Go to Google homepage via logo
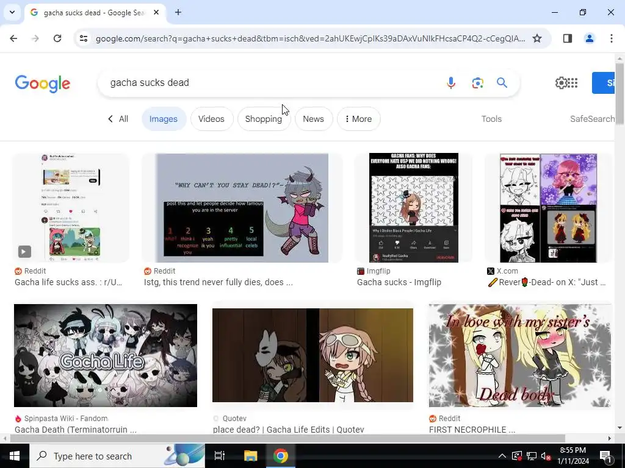This screenshot has height=468, width=625. pos(43,83)
